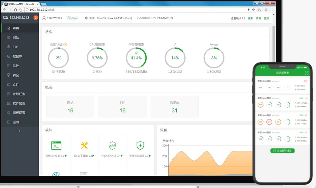This screenshot has height=188, width=316.
Task: Click the key icon in address bar
Action: [x=249, y=10]
